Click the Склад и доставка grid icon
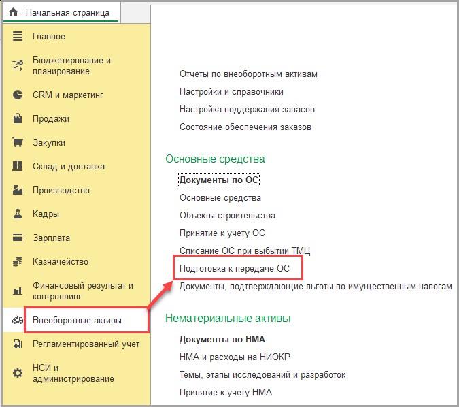Viewport: 459px width, 407px height. point(18,166)
